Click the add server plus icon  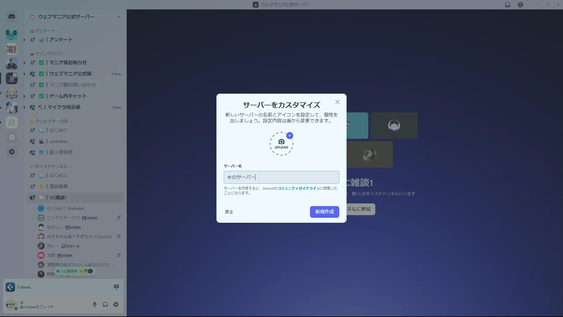pos(12,137)
